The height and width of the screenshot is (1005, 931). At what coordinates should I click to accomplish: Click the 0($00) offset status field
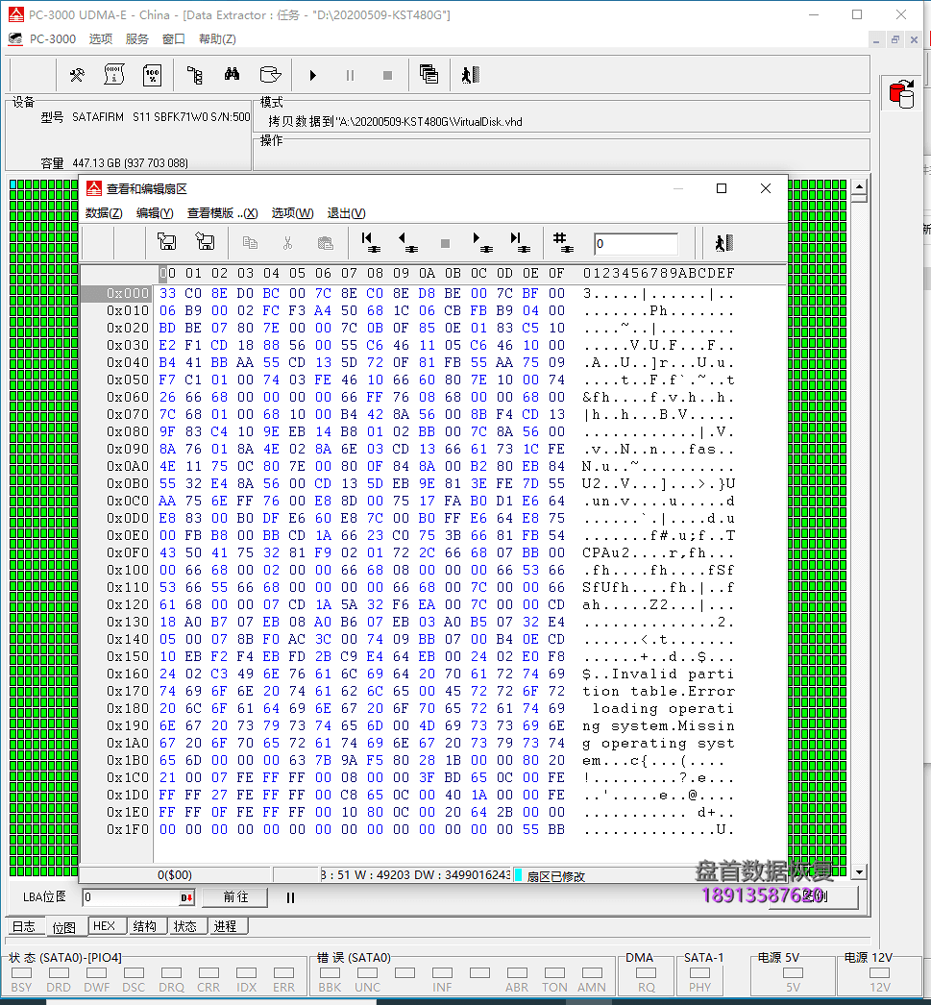click(x=174, y=875)
